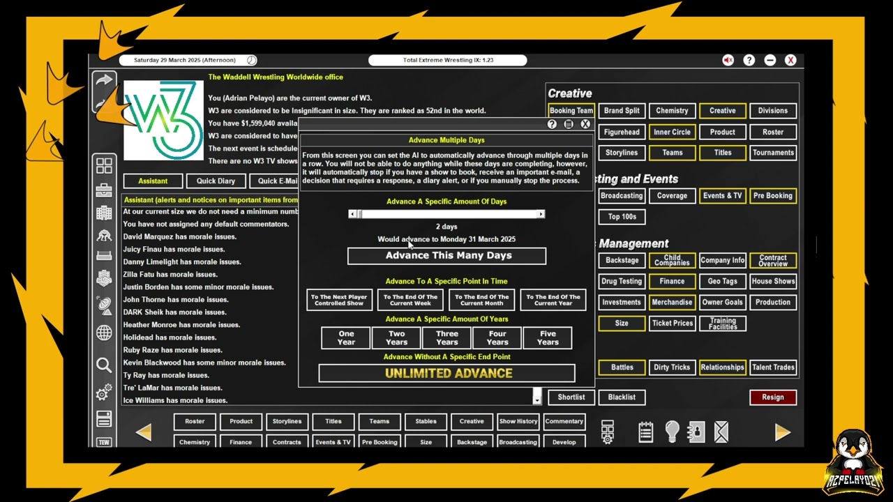This screenshot has height=502, width=893.
Task: Click the days slider left arrow
Action: [x=352, y=214]
